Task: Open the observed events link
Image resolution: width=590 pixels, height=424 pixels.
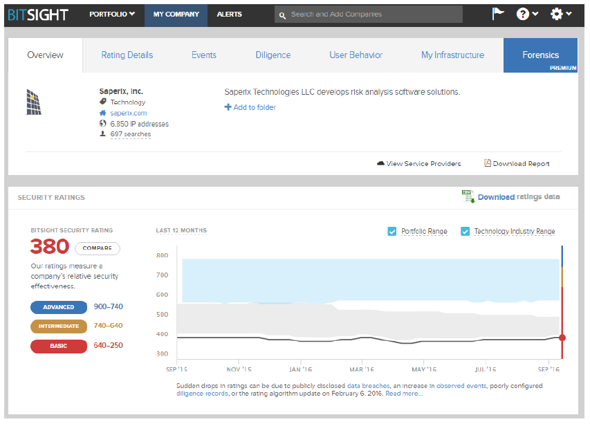Action: [461, 386]
